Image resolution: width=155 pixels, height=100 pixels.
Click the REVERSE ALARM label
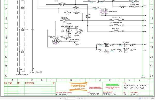[x=135, y=4]
